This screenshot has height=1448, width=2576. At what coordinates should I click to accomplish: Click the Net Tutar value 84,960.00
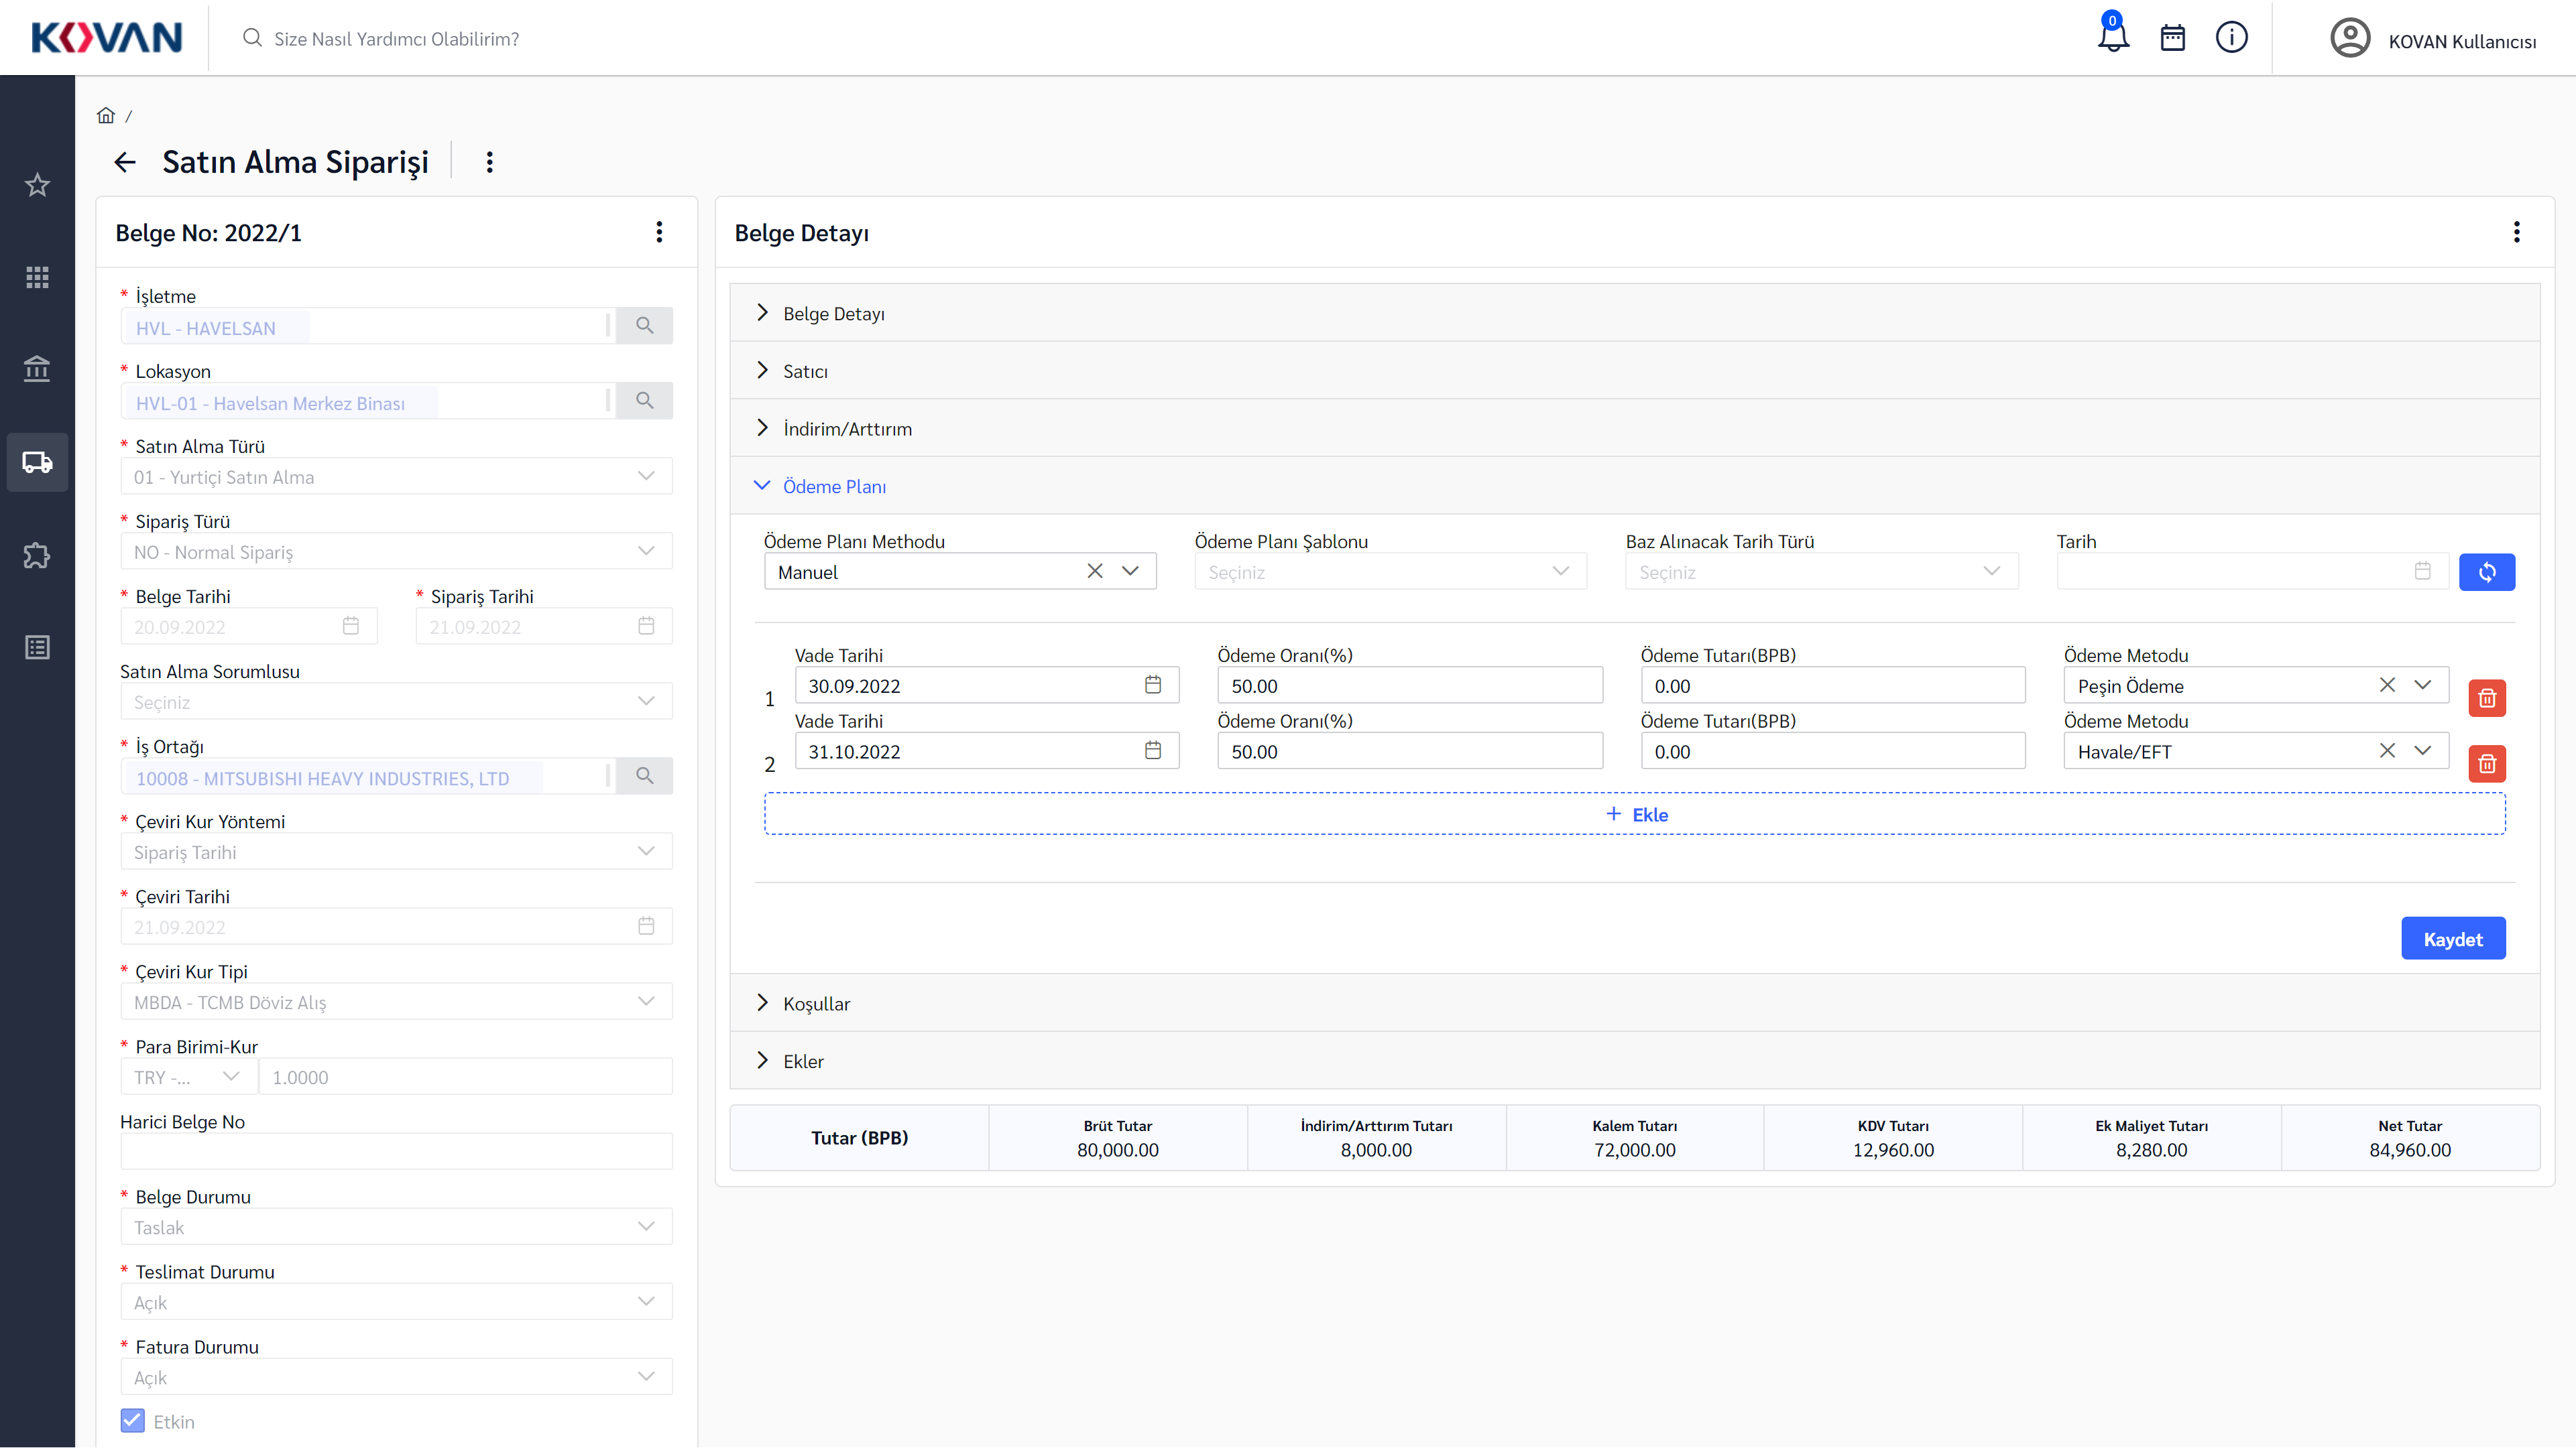click(2410, 1149)
